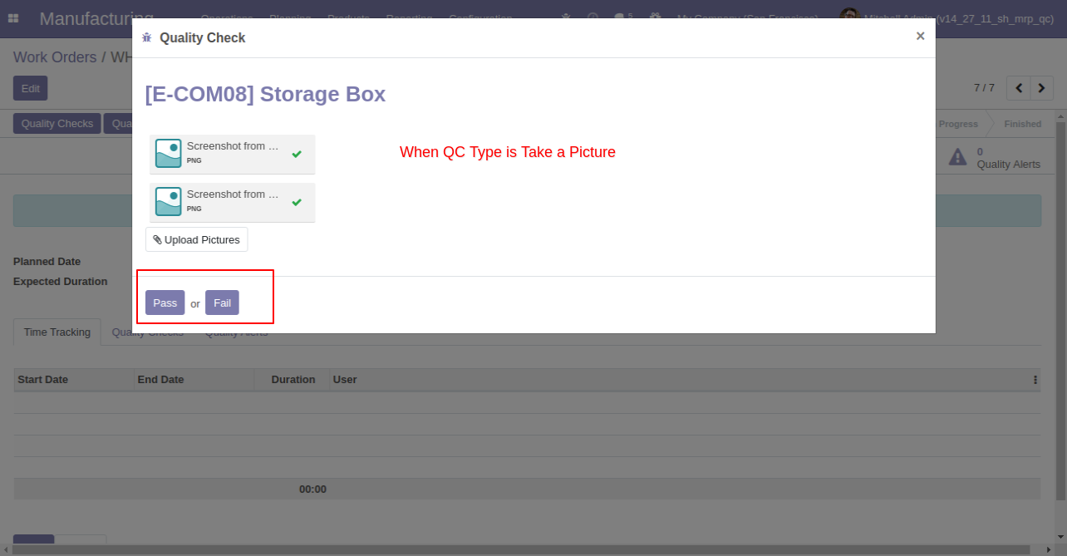Open the upper Screenshot PNG attachment icon
1067x556 pixels.
[x=169, y=153]
